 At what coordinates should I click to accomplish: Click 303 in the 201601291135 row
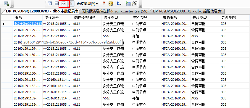[x=224, y=104]
